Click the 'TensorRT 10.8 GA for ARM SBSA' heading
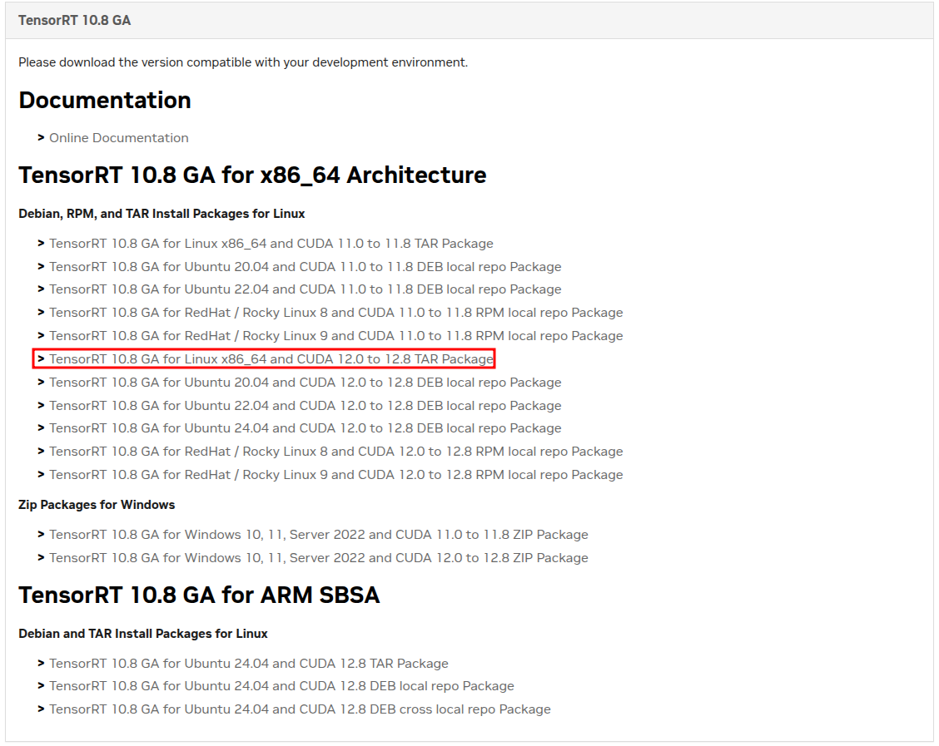The width and height of the screenshot is (939, 746). (199, 595)
